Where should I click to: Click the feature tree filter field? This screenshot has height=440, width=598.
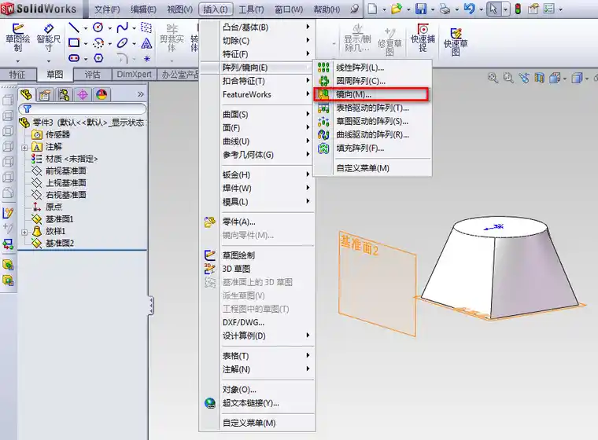[x=83, y=109]
